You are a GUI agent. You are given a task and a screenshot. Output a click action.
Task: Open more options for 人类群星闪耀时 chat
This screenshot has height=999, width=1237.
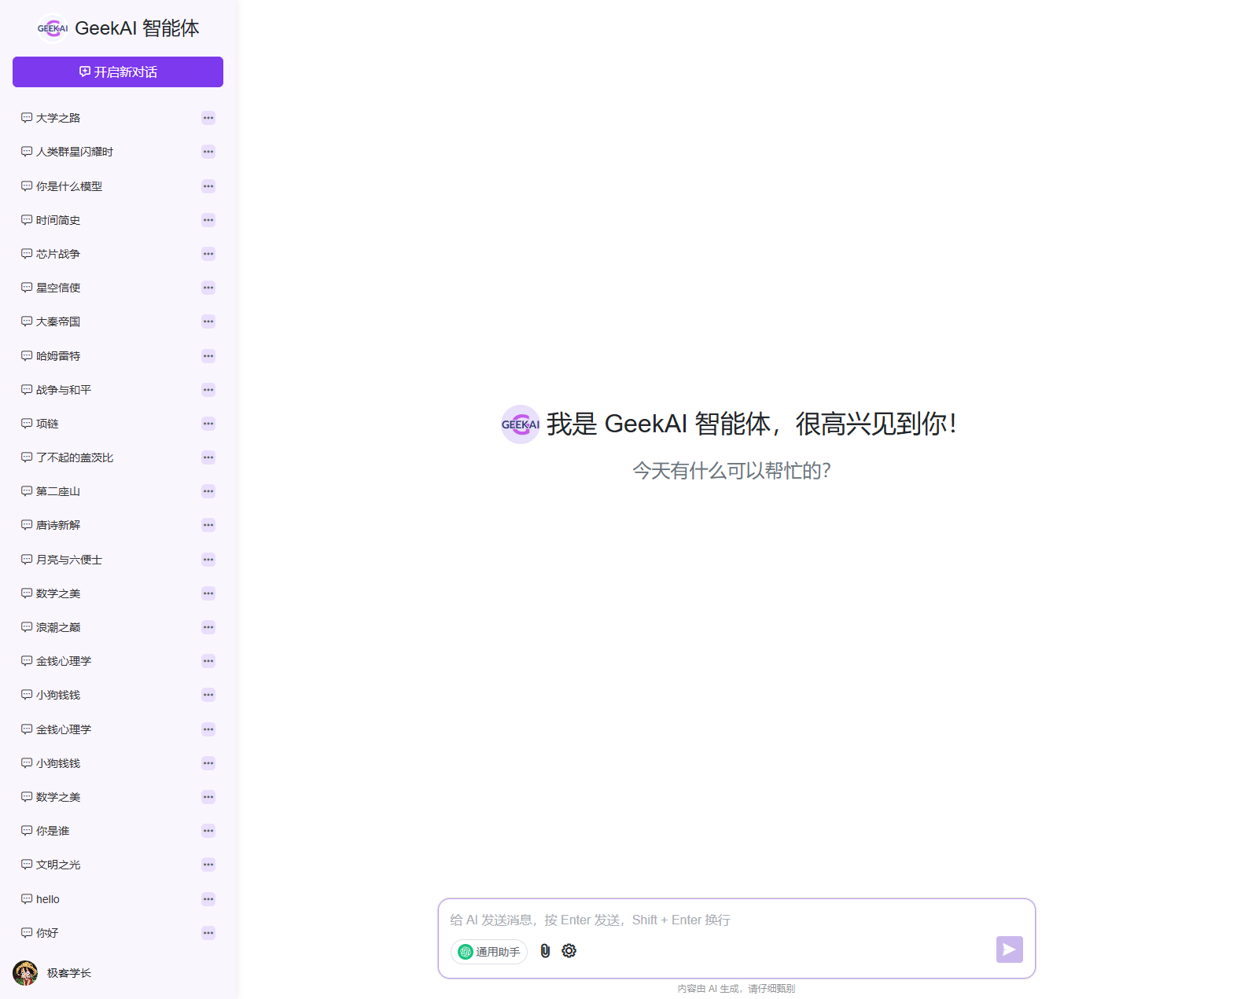[208, 152]
